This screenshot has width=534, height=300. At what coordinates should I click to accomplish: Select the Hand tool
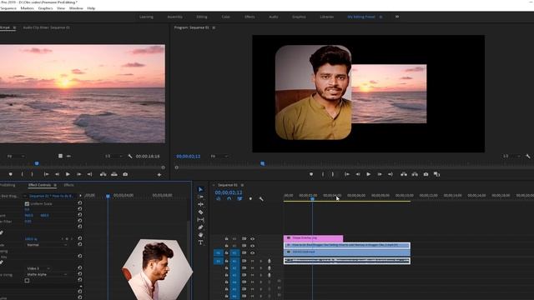coord(200,235)
